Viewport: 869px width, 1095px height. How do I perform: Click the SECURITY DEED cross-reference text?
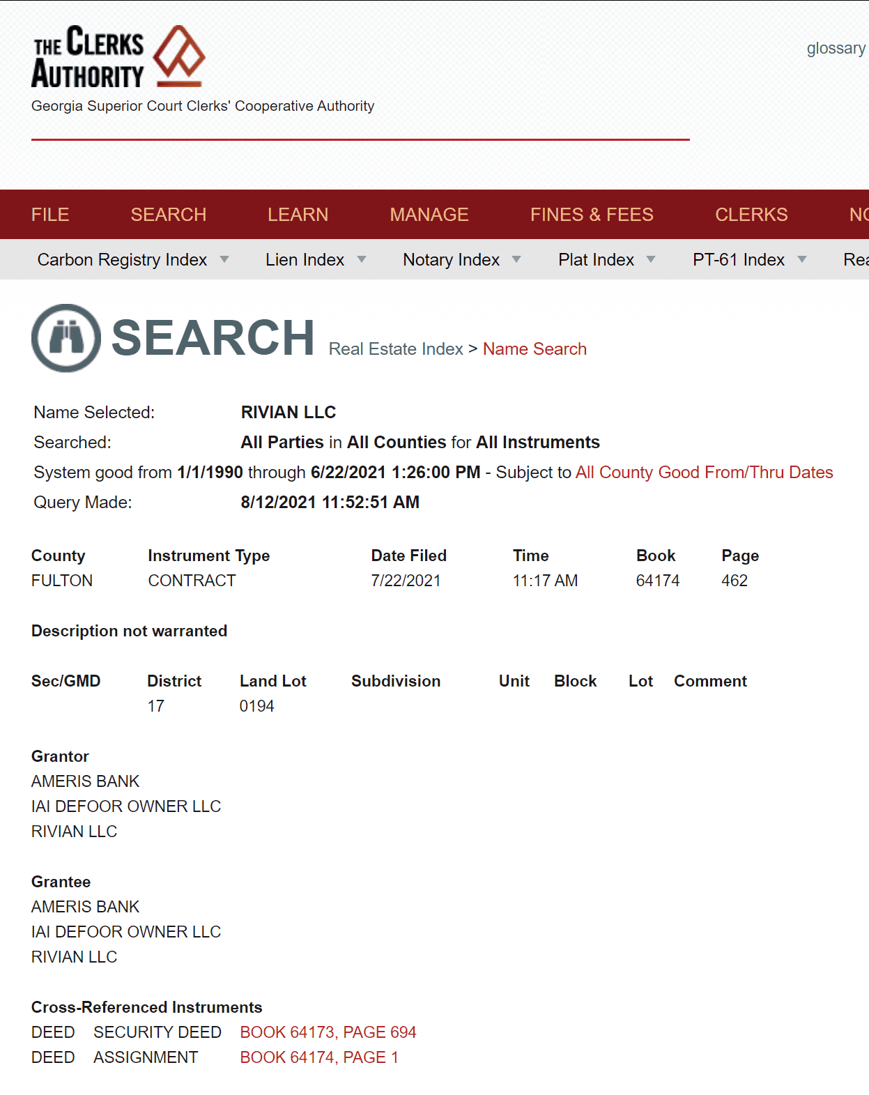click(x=157, y=1032)
